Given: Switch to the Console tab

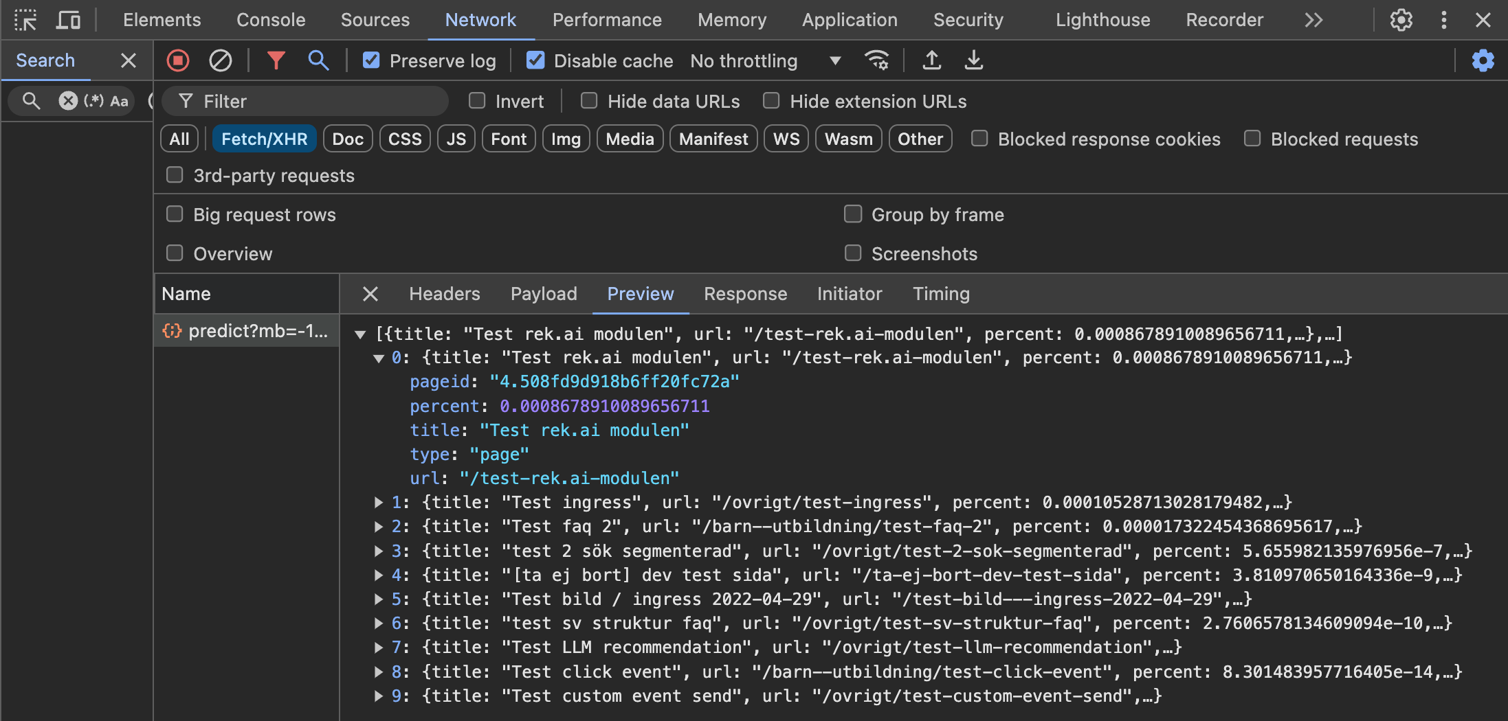Looking at the screenshot, I should pos(271,20).
